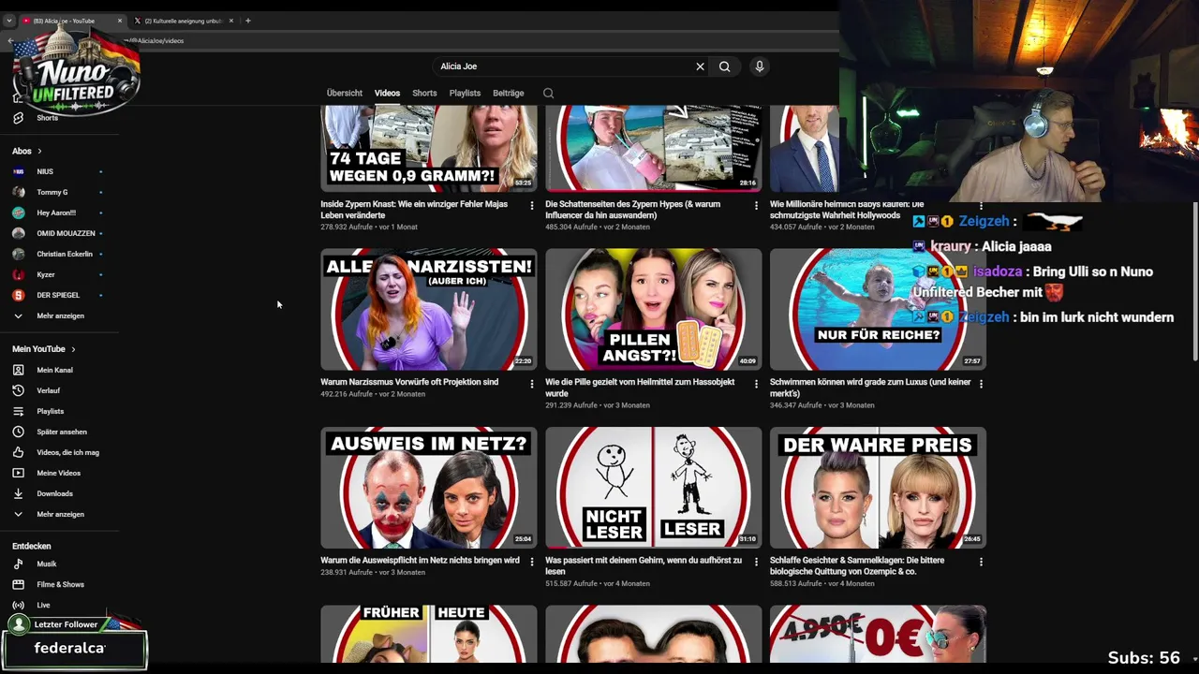
Task: Clear the Alicia Joe search text
Action: click(700, 66)
